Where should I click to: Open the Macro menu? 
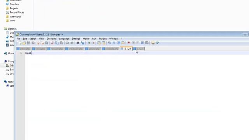[86, 39]
